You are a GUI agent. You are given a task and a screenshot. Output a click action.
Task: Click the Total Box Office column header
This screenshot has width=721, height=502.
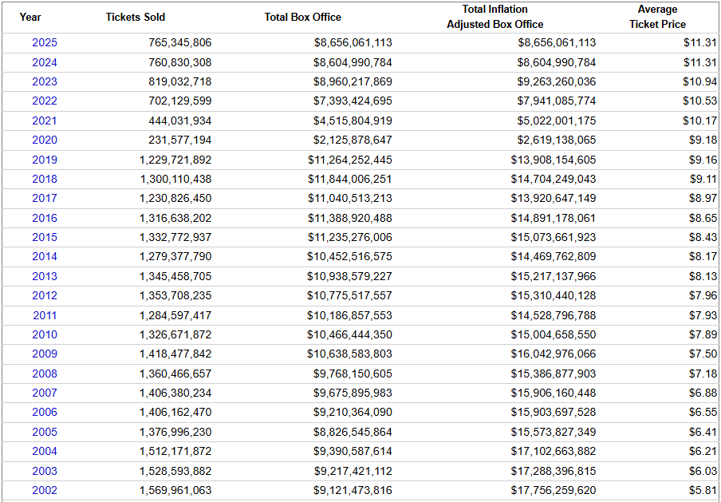tap(303, 17)
